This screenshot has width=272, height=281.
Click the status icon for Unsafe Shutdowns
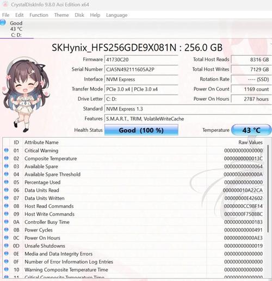pyautogui.click(x=7, y=246)
